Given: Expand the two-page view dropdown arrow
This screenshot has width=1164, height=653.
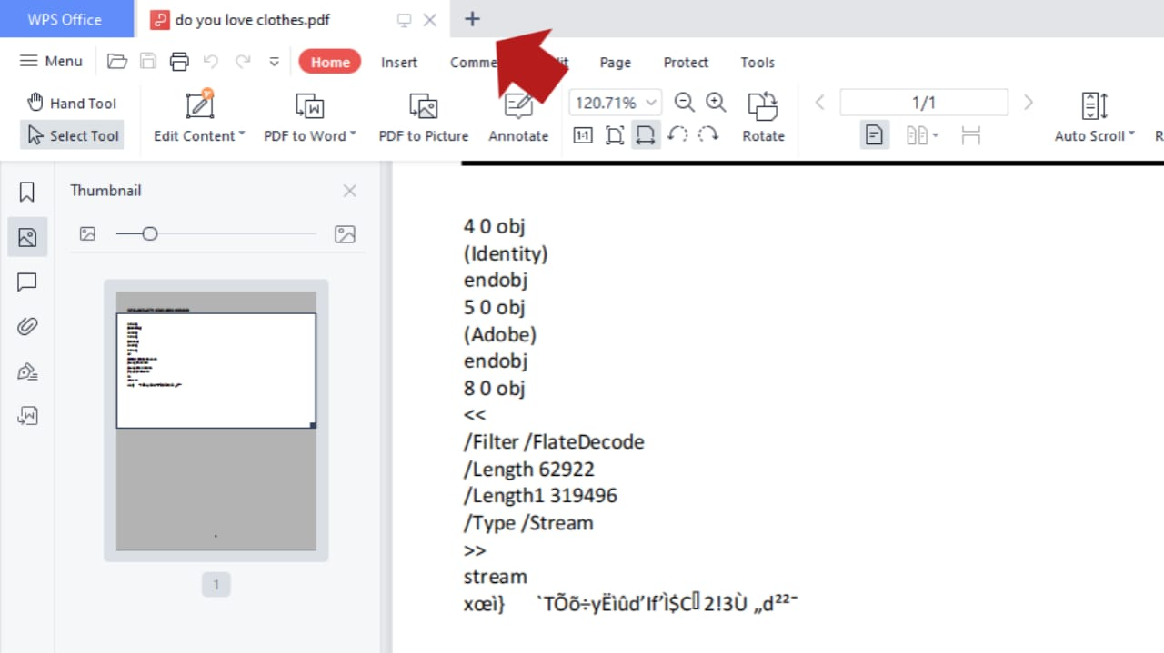Looking at the screenshot, I should click(x=935, y=136).
